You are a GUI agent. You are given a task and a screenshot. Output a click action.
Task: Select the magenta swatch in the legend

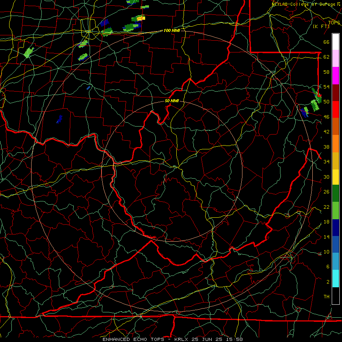(336, 76)
